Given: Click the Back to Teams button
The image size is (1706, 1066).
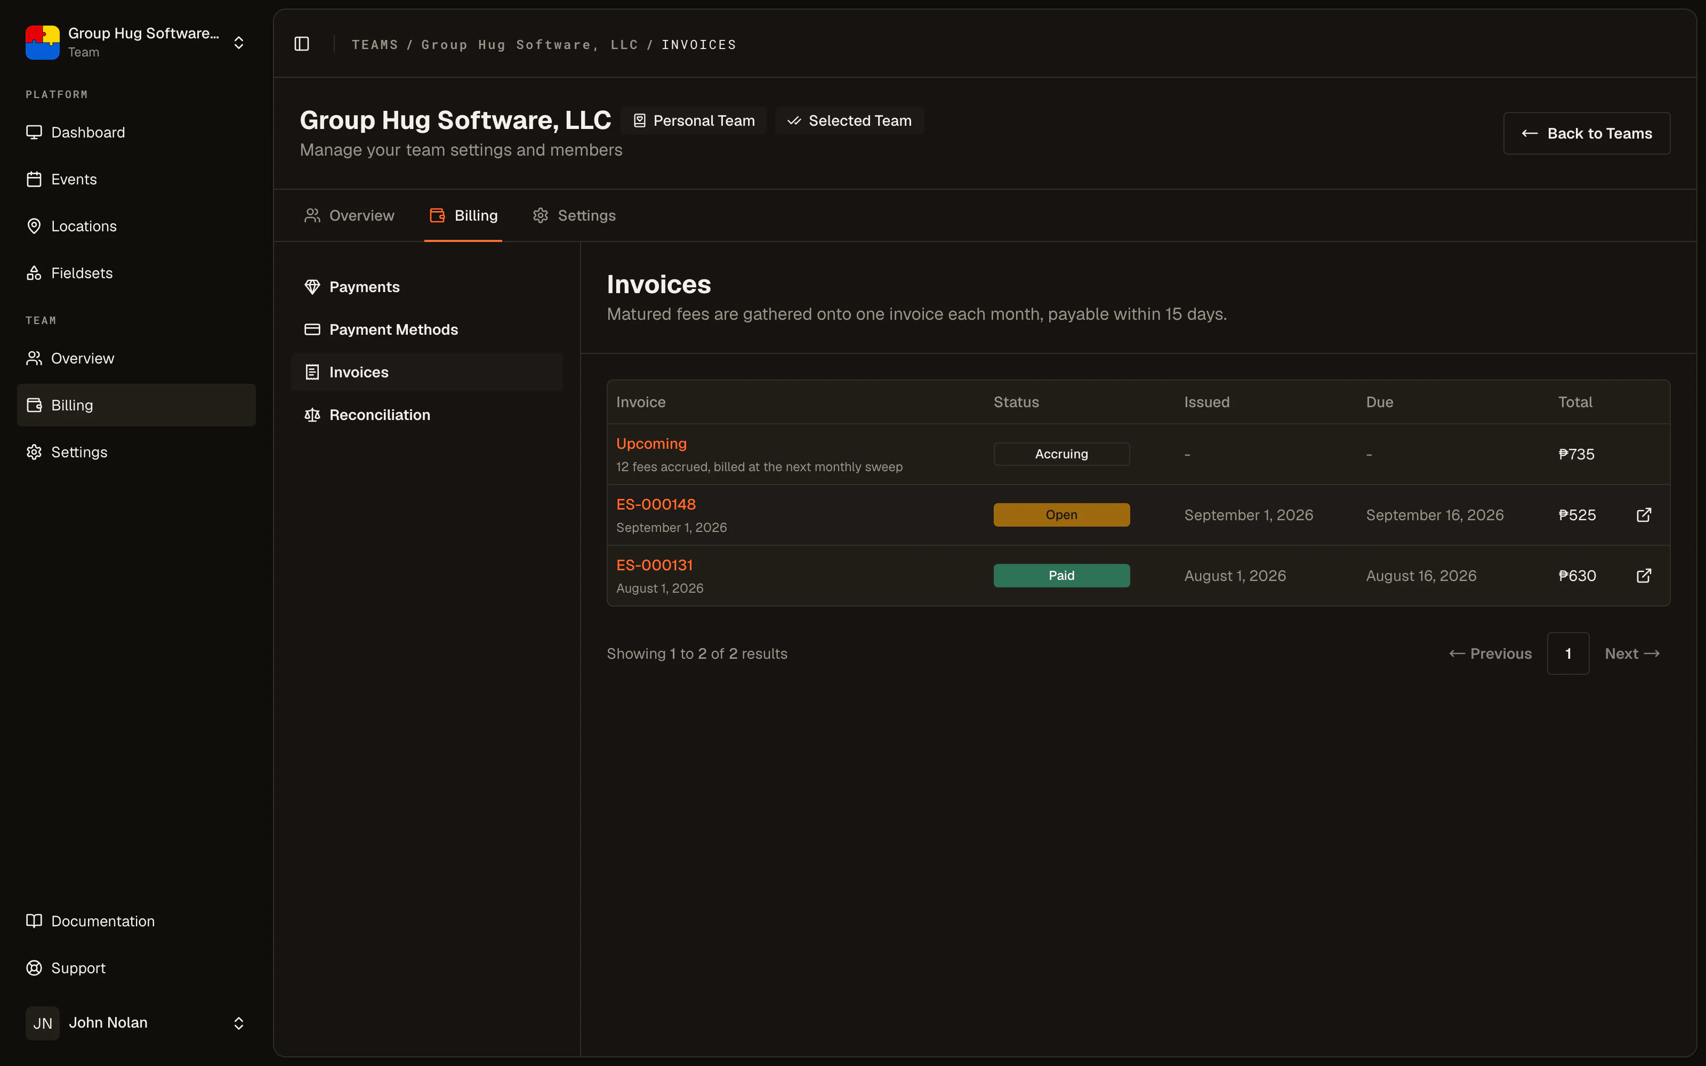Looking at the screenshot, I should [1587, 133].
